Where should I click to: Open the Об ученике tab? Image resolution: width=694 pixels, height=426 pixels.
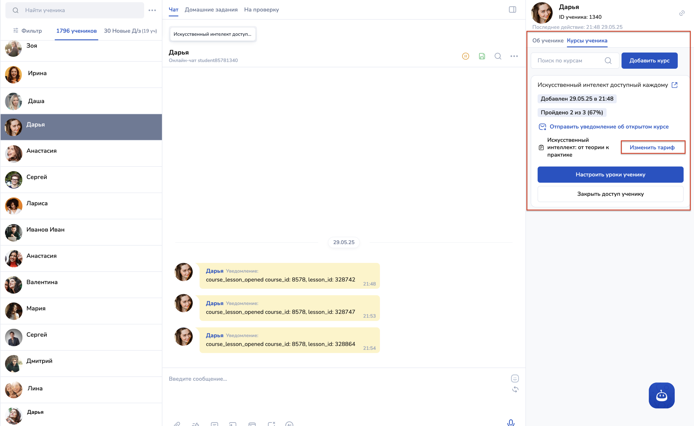click(547, 41)
